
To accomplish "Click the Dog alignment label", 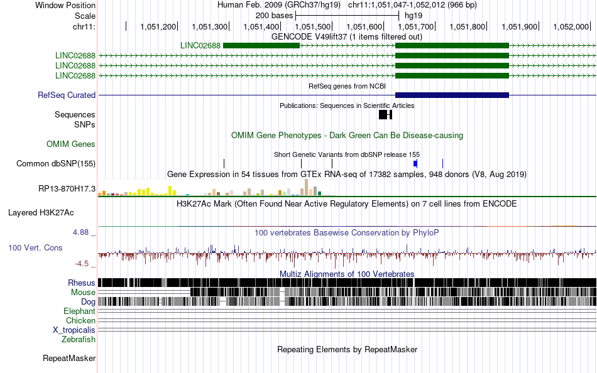I will 88,302.
